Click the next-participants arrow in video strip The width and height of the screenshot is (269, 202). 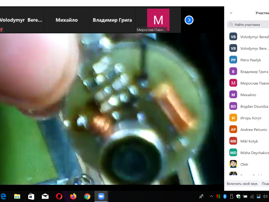click(x=189, y=20)
